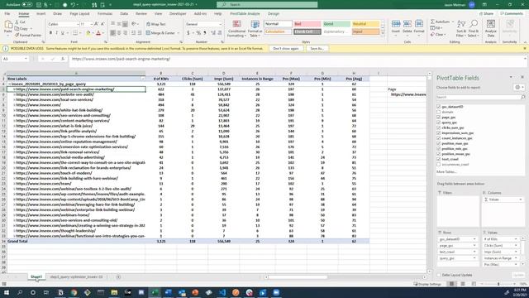Open the Name Box dropdown arrow
Screen dimensions: 529x298
point(26,59)
